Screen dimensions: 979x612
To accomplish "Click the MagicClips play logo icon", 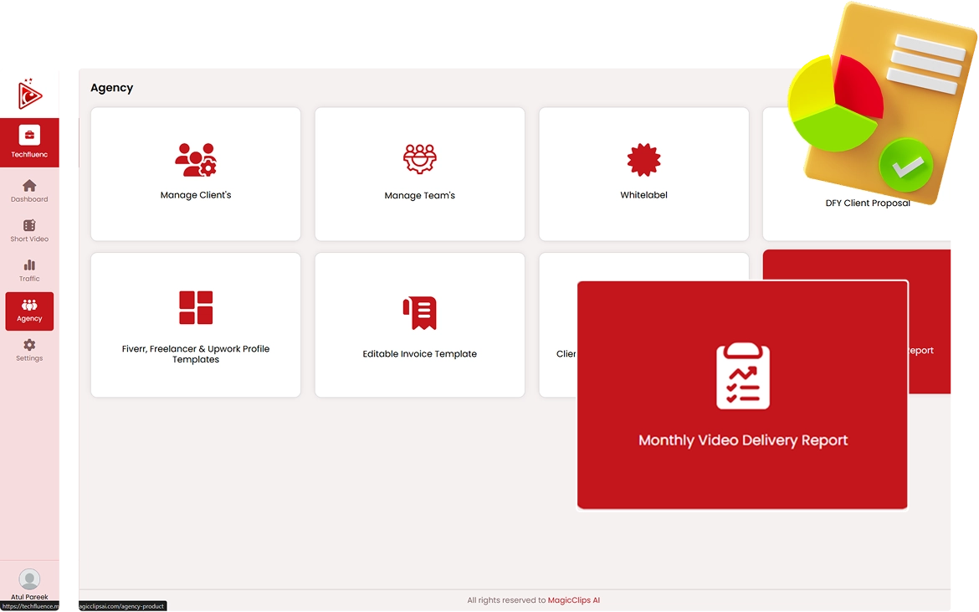I will (x=29, y=94).
